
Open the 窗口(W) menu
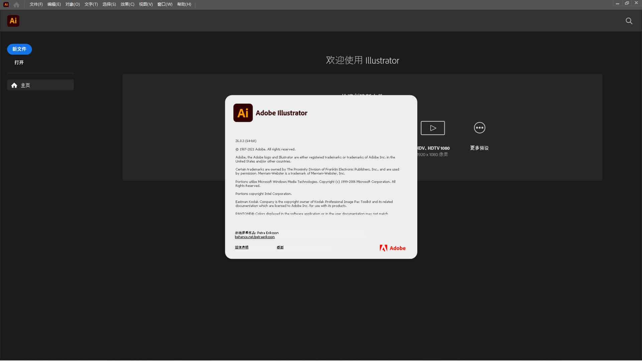tap(165, 4)
